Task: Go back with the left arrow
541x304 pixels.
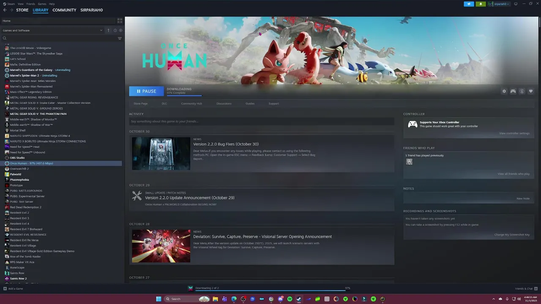Action: (5, 10)
